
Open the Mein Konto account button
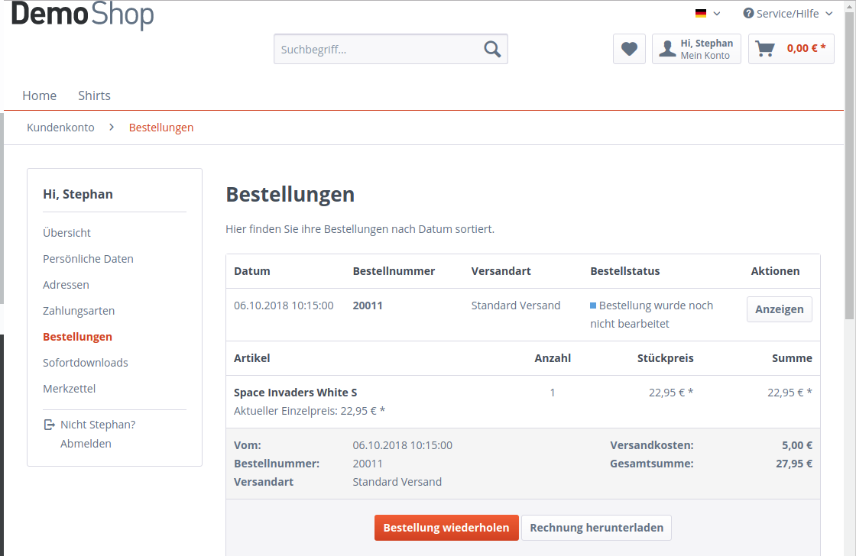point(696,49)
